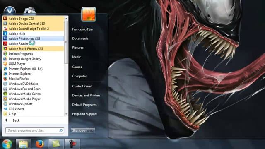Open Adobe ExtendScript Toolkit 2 icon
The image size is (265, 149).
(5, 29)
